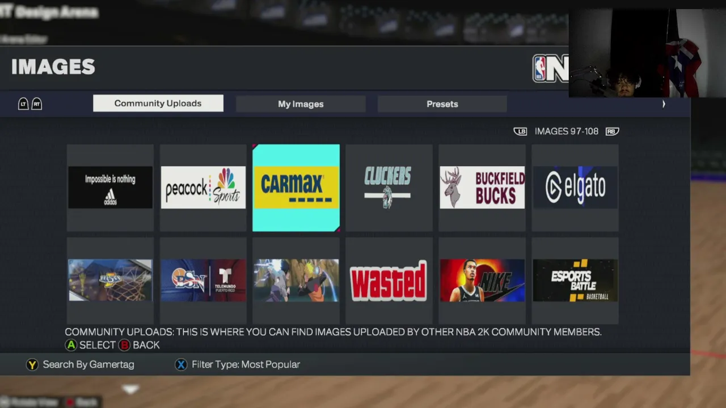Click the LT trigger icon
726x408 pixels.
(x=23, y=104)
